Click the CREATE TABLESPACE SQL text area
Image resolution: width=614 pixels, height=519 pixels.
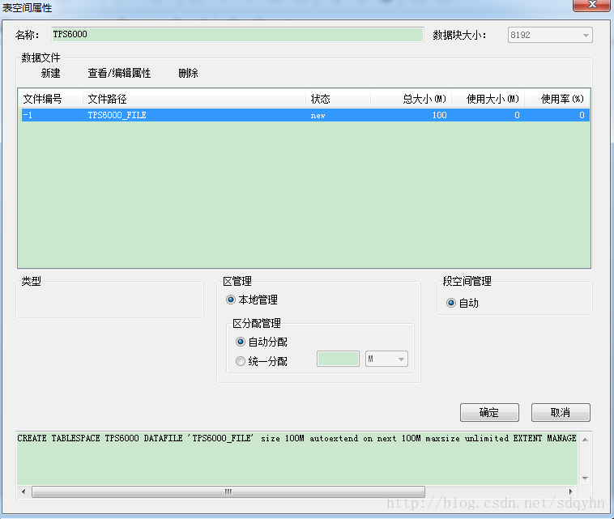(297, 458)
